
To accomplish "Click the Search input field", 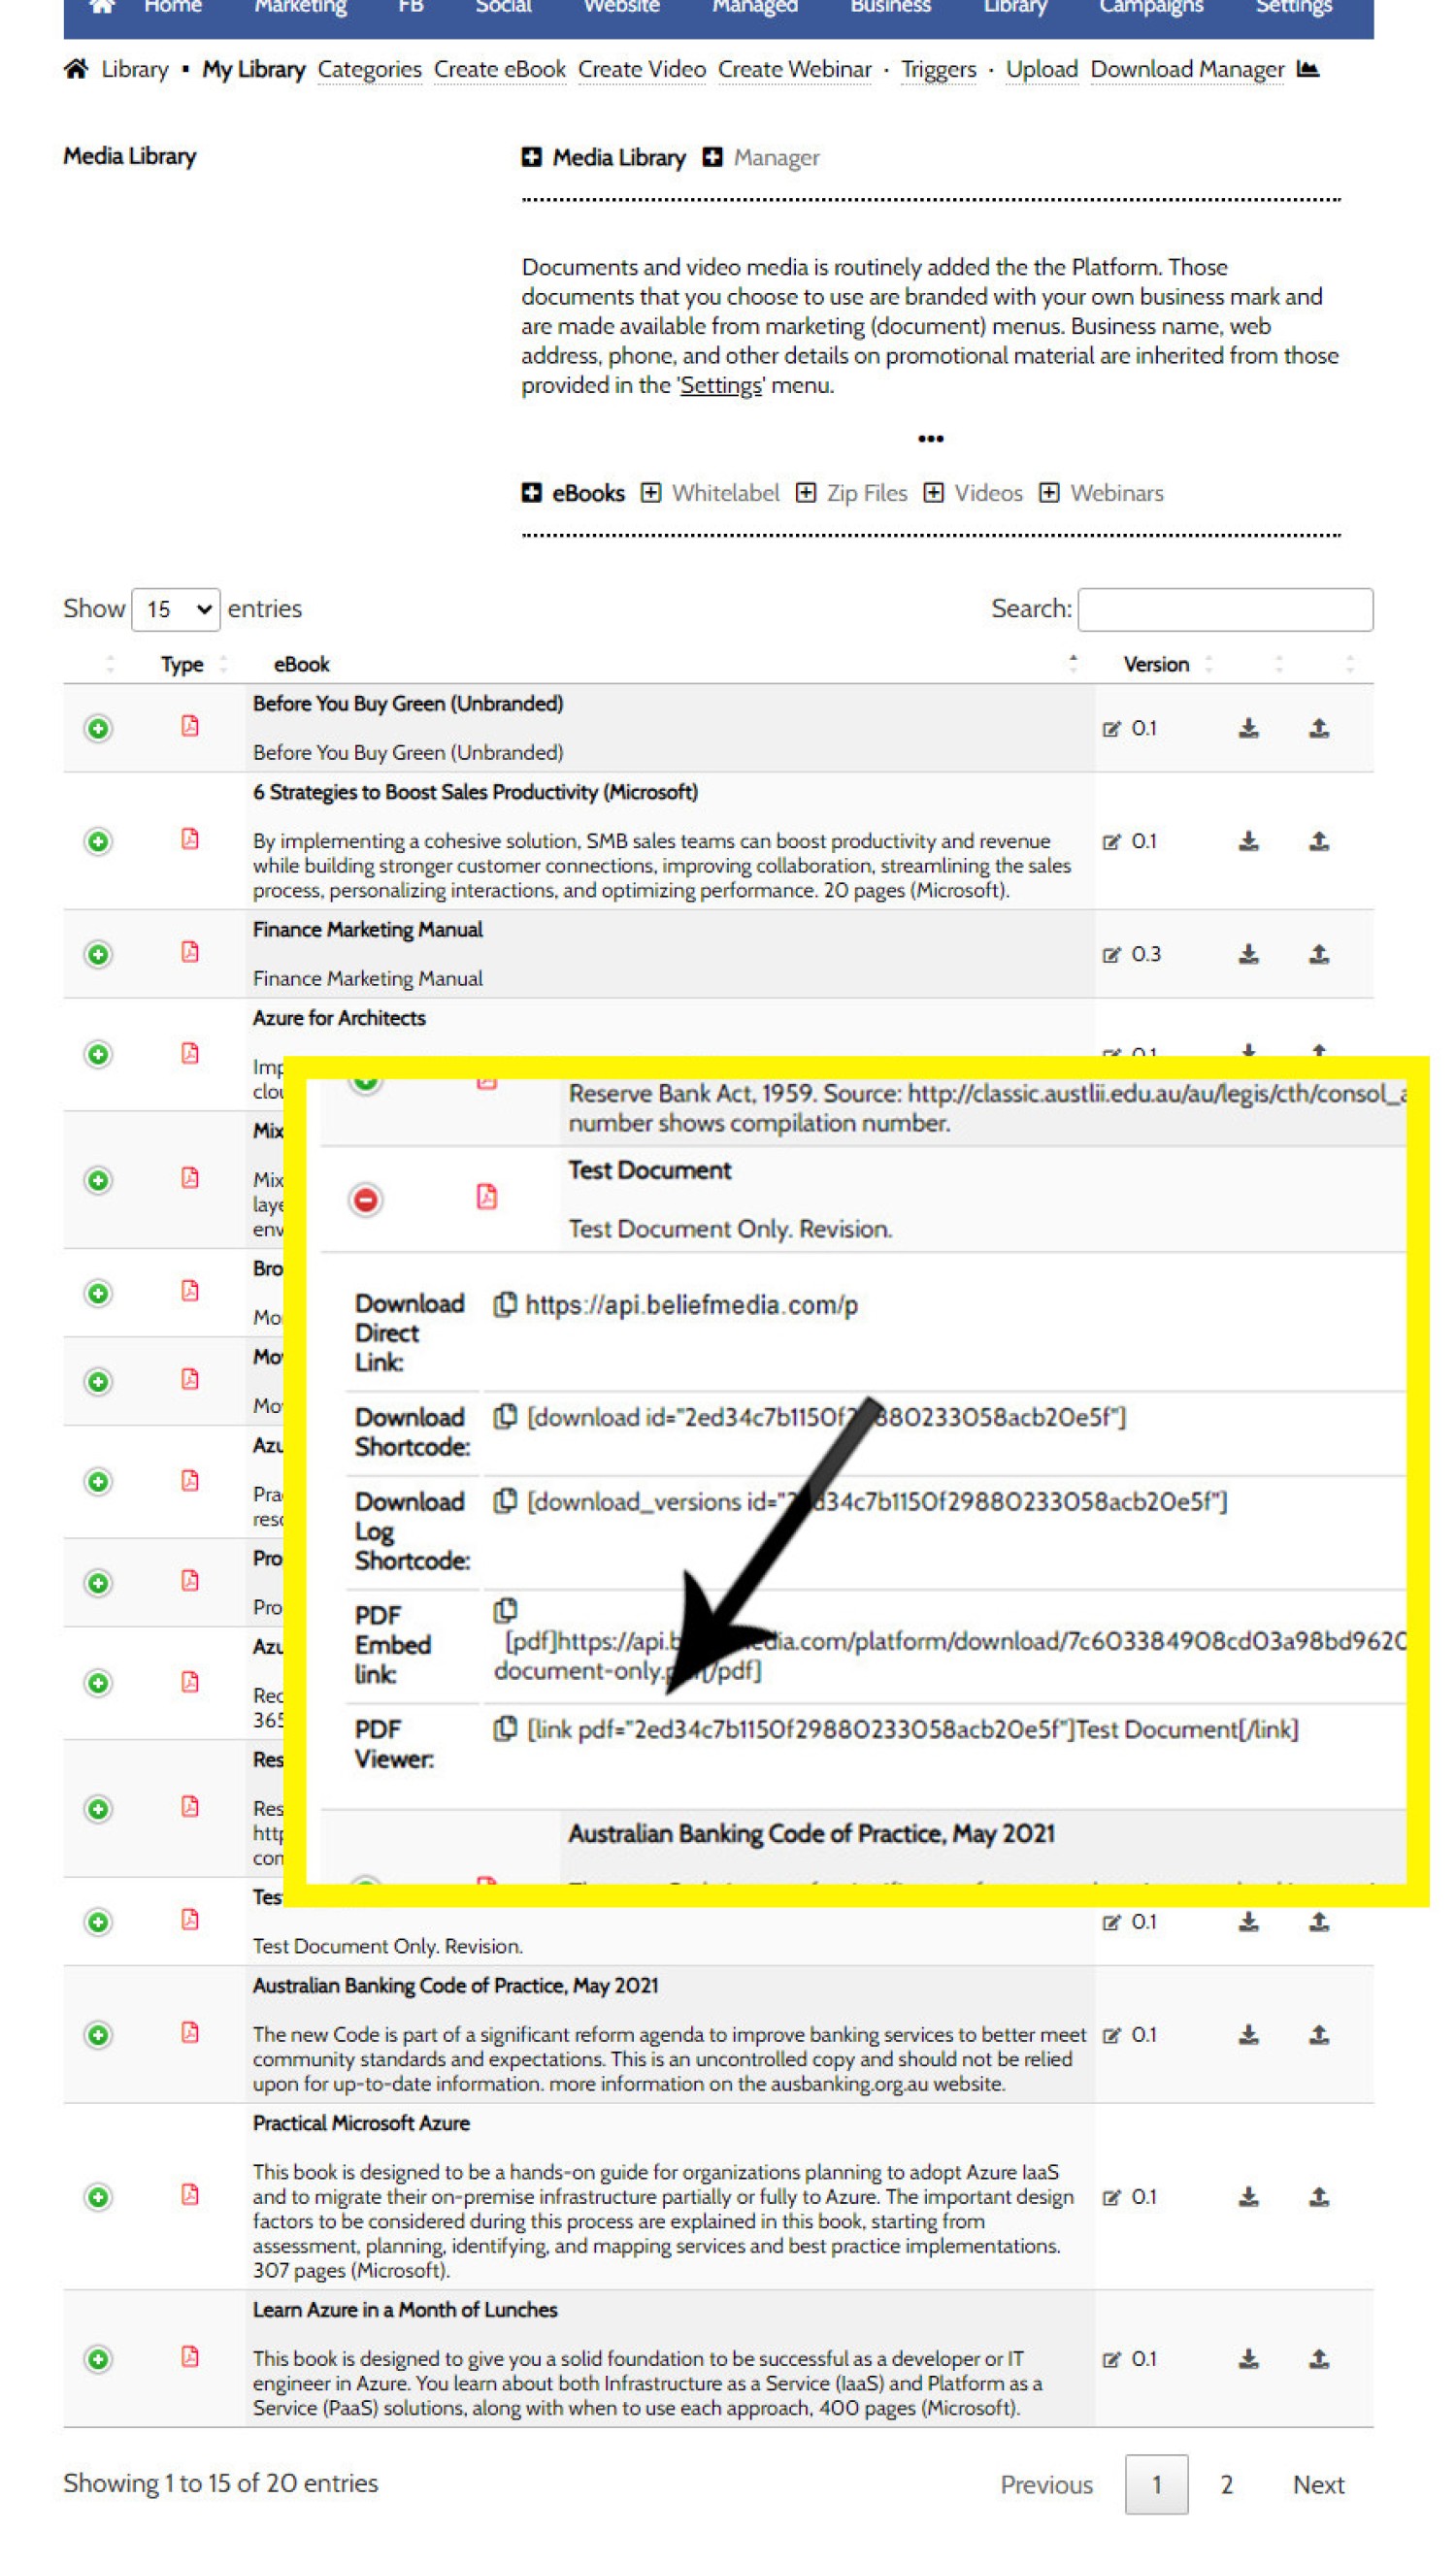I will point(1224,608).
